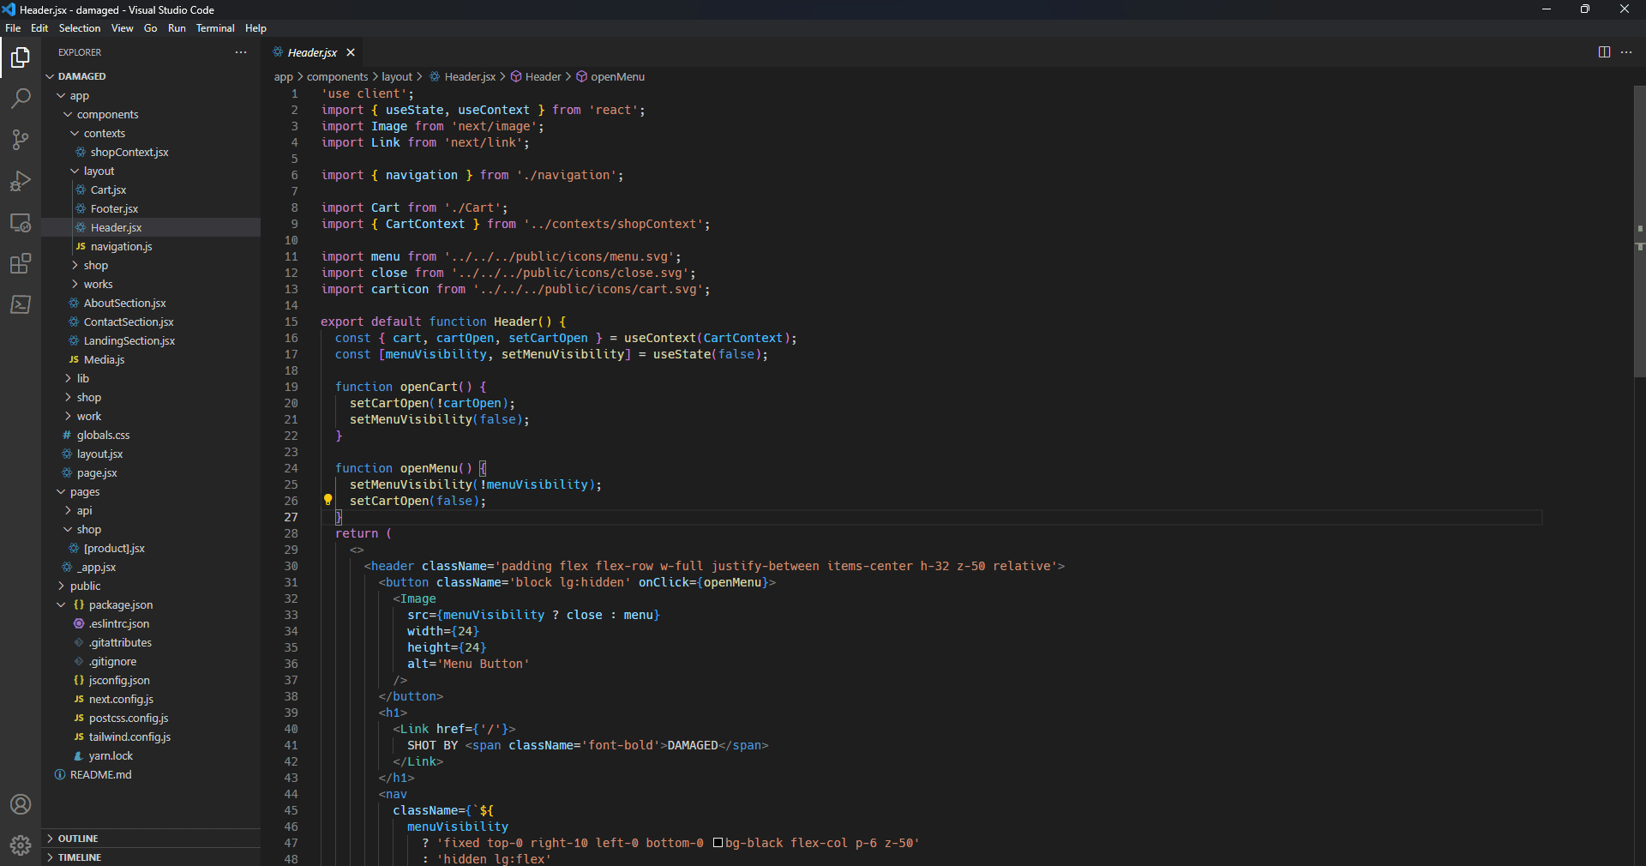Click line number 27 in gutter
Screen dimensions: 1646x866
coord(291,517)
